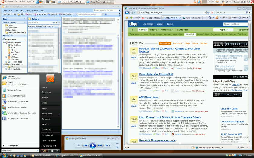Open the IE Page menu dropdown

(x=233, y=17)
